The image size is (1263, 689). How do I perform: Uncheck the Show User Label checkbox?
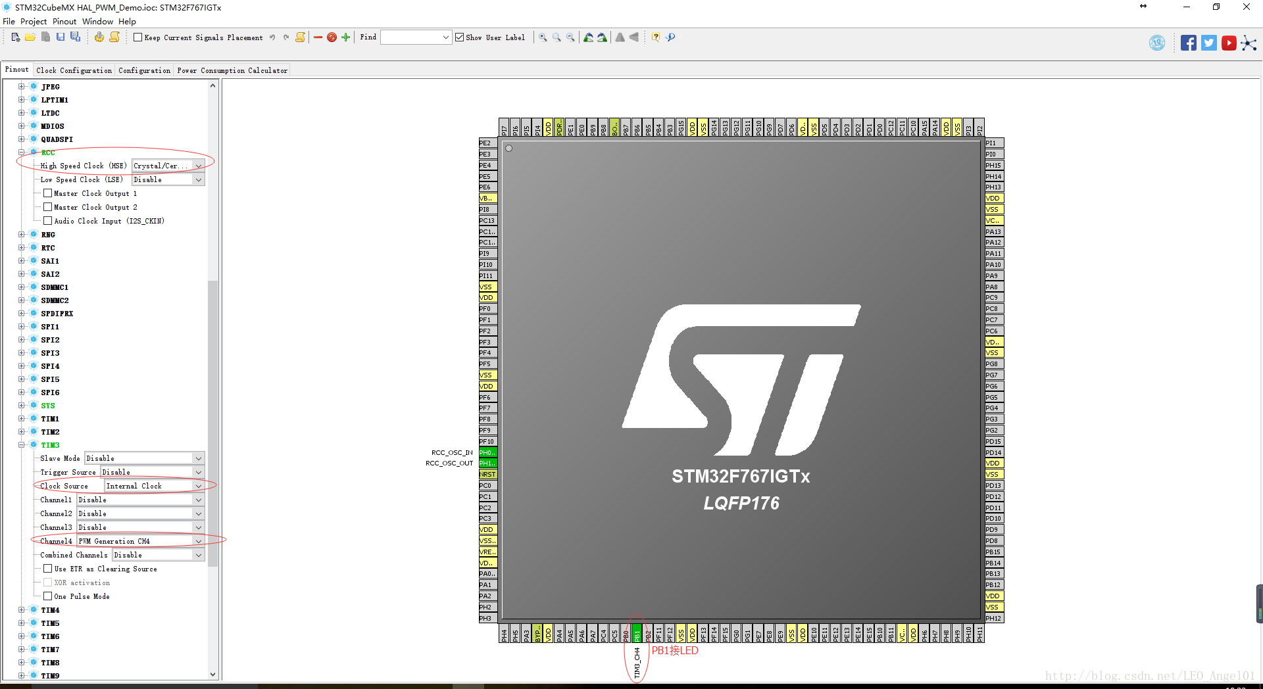(x=460, y=37)
